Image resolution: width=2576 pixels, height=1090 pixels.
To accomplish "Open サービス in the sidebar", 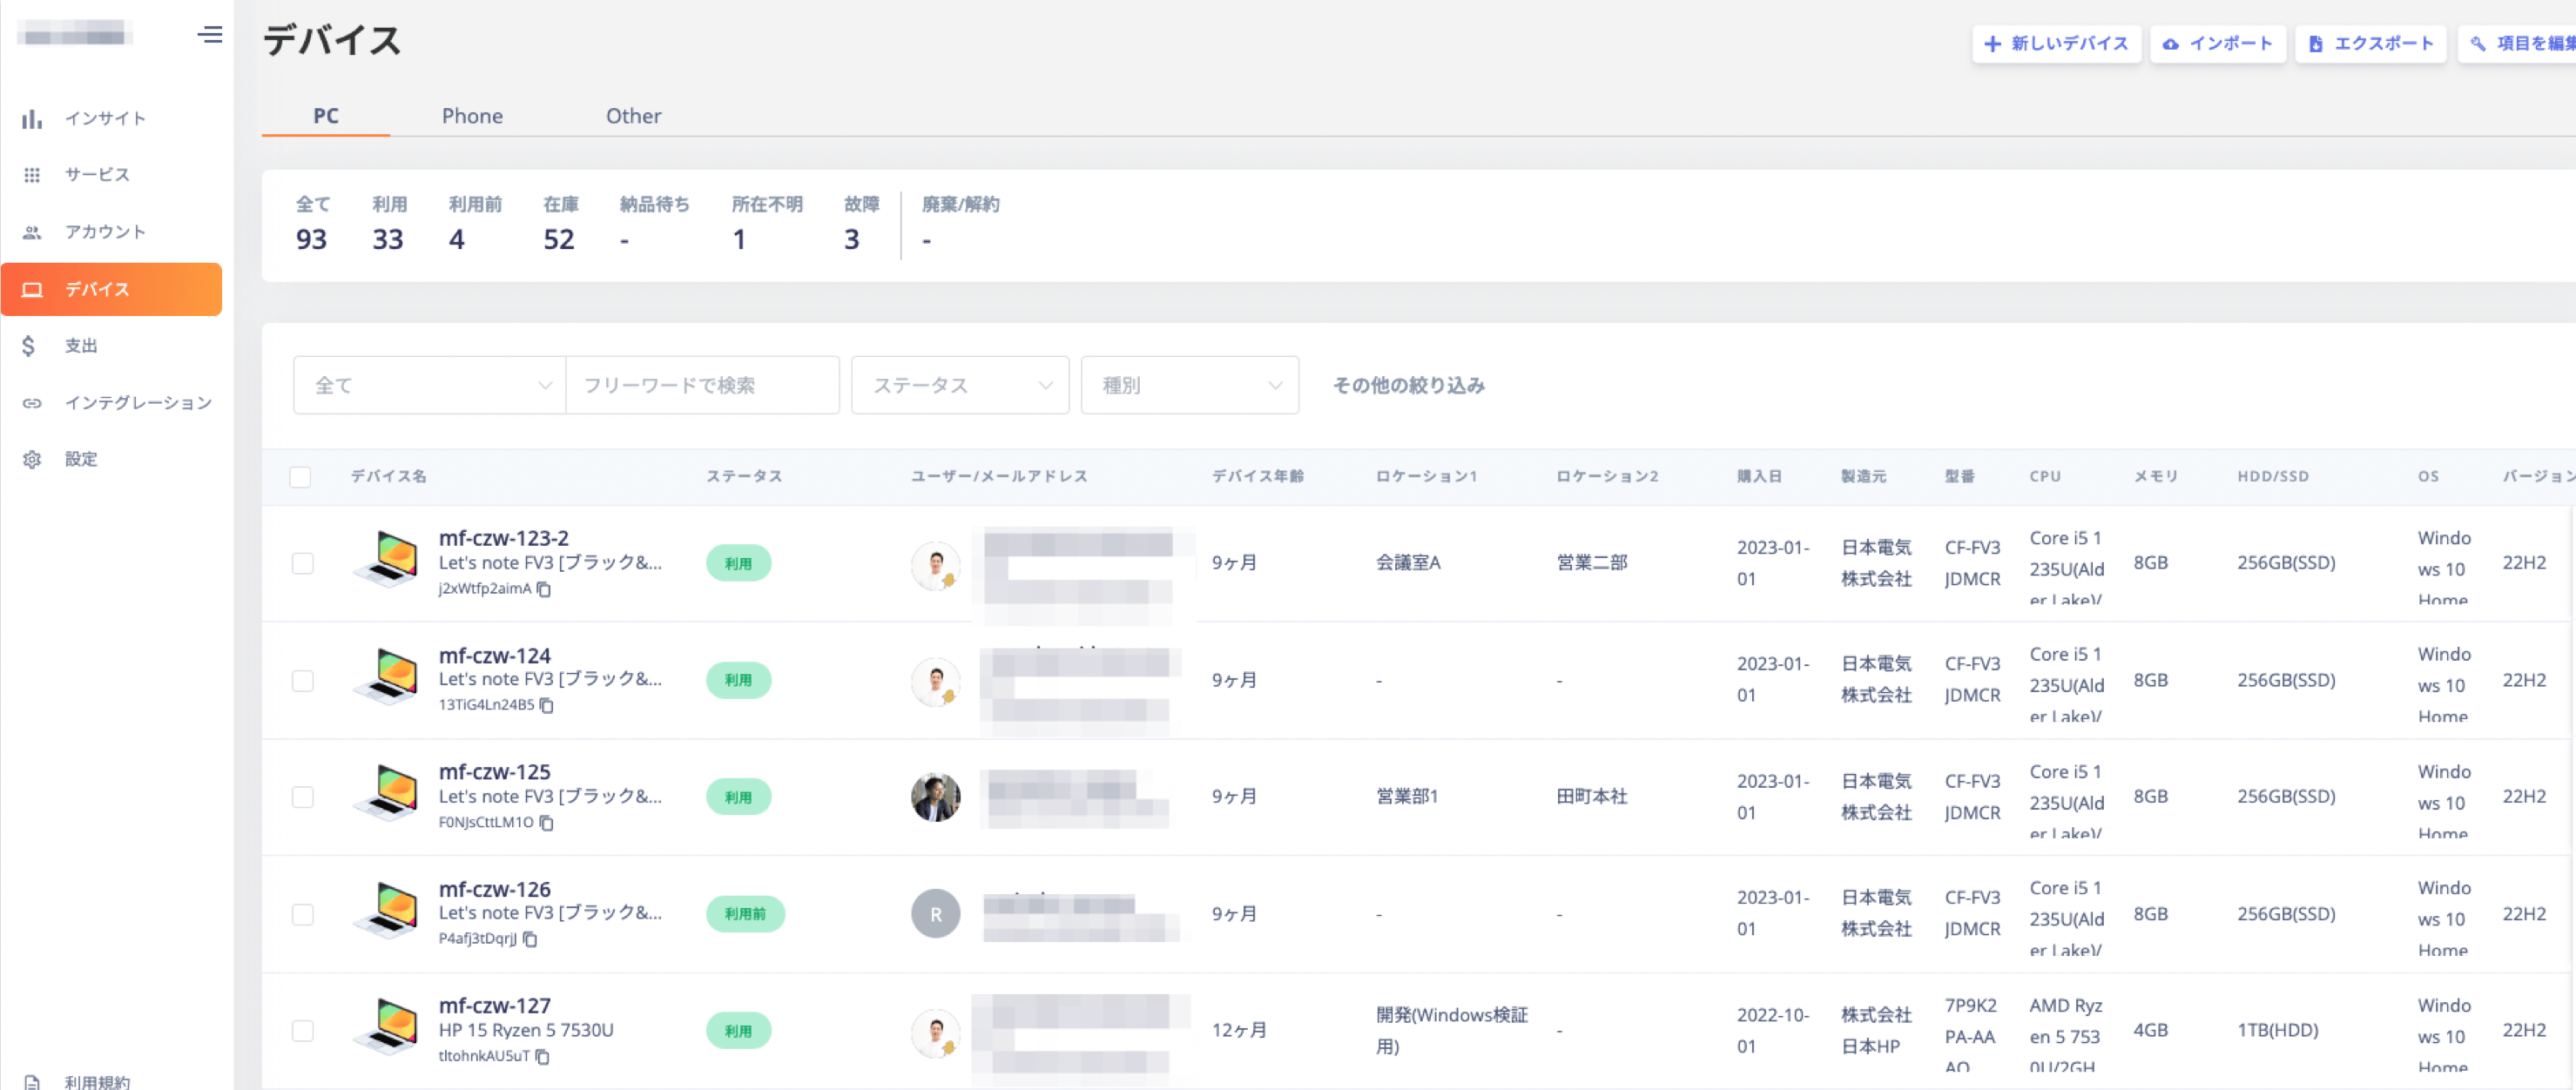I will [97, 175].
